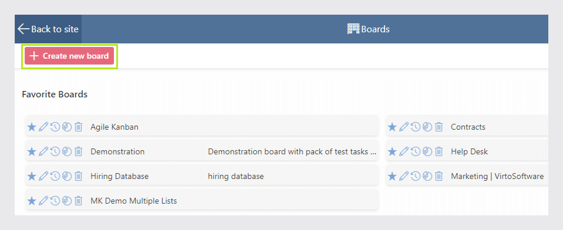Edit Marketing VirtoSoftware board
This screenshot has height=230, width=563.
pyautogui.click(x=404, y=176)
